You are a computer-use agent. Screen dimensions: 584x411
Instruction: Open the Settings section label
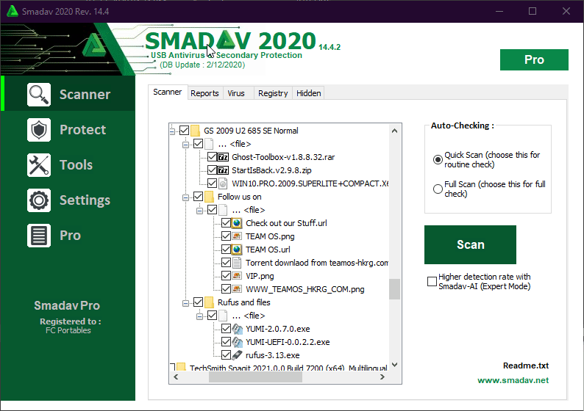[x=85, y=200]
